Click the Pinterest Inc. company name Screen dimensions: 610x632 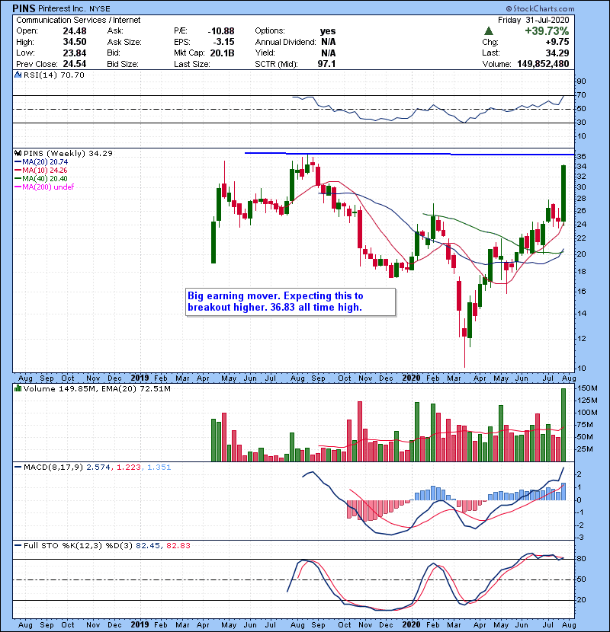tap(62, 8)
